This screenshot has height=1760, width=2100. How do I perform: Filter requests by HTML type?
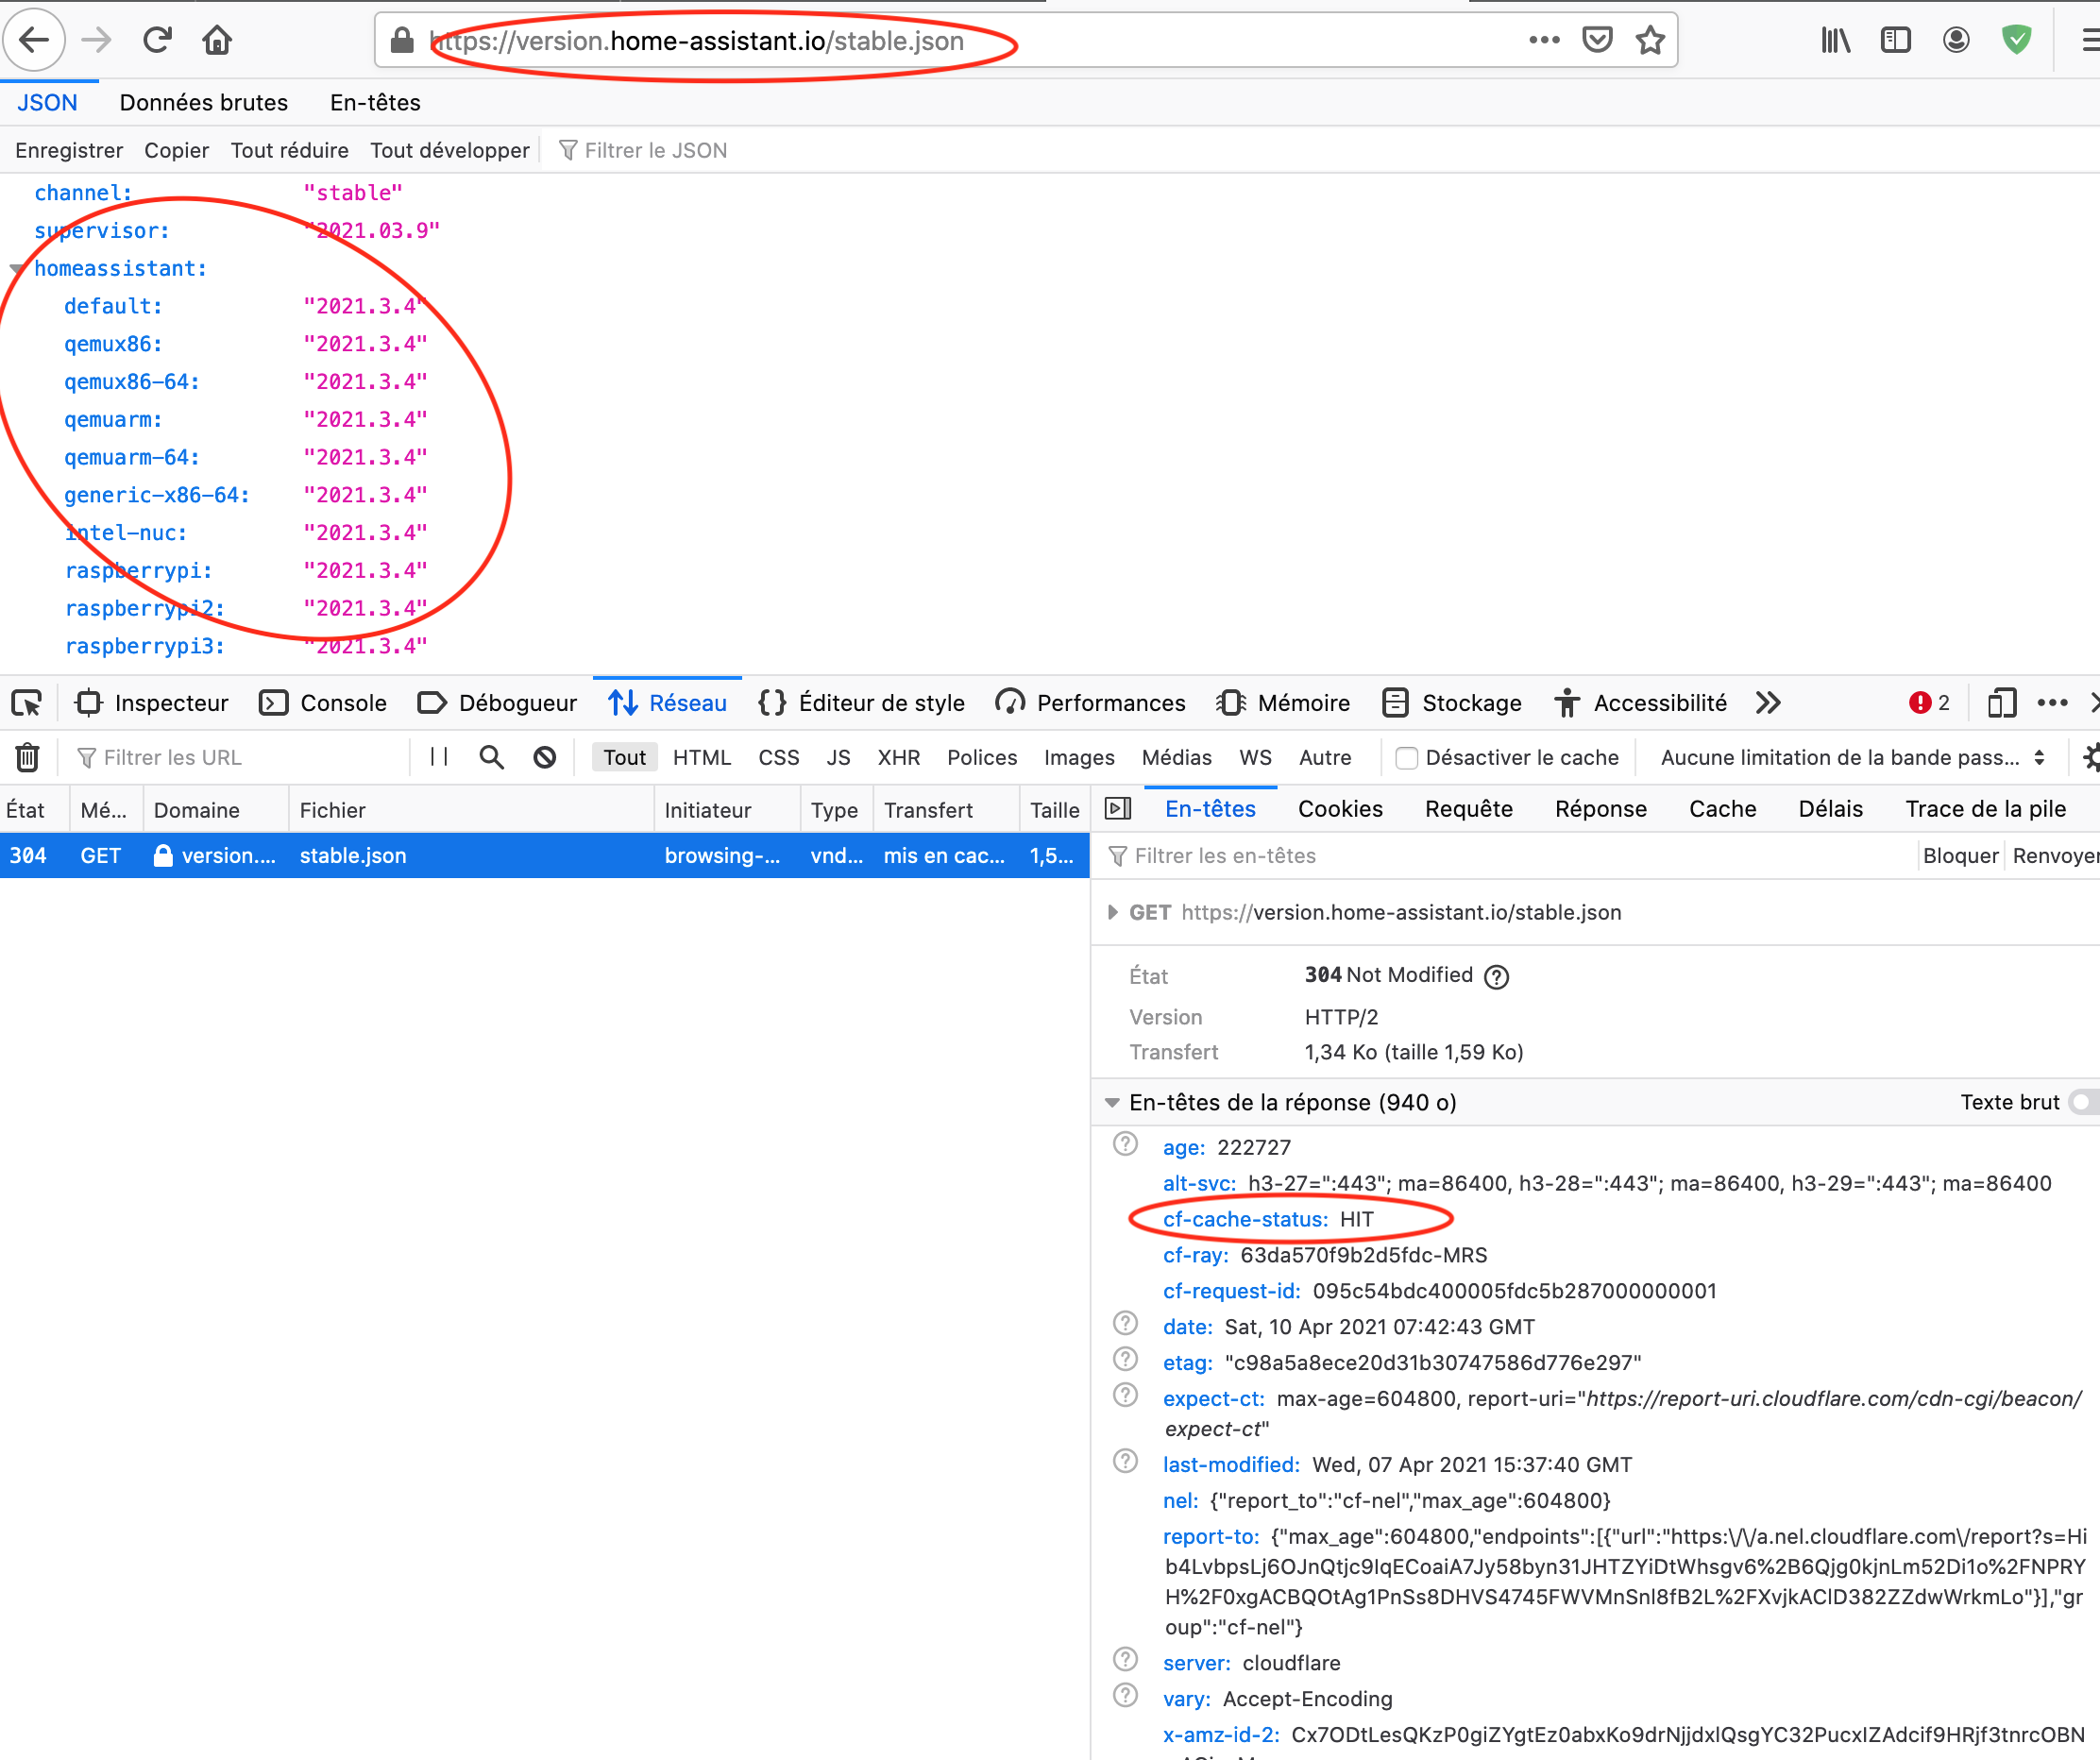coord(702,757)
